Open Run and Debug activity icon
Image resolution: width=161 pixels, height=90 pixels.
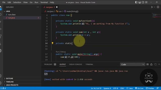1,29
